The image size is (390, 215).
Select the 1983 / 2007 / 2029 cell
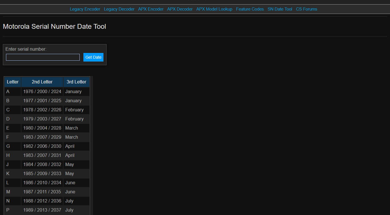[42, 137]
